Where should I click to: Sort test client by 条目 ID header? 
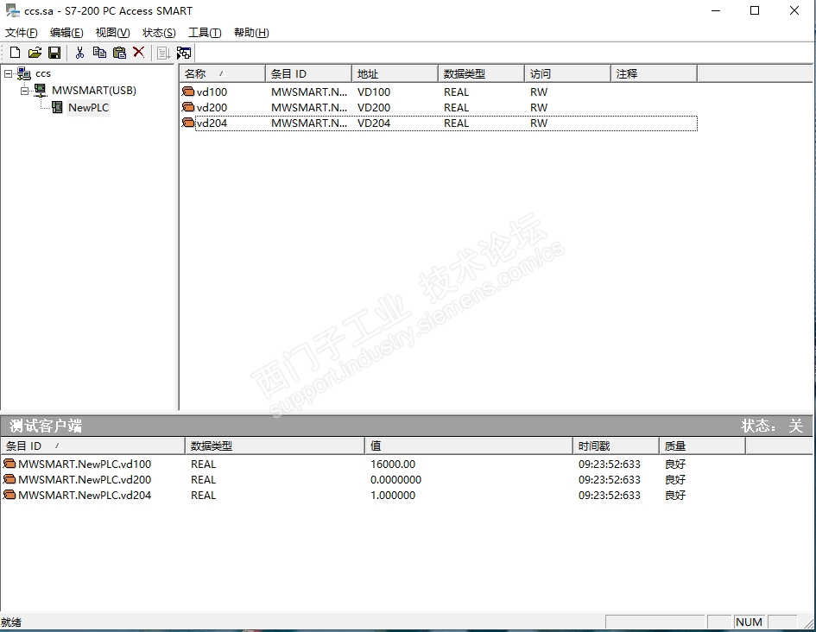pos(93,446)
